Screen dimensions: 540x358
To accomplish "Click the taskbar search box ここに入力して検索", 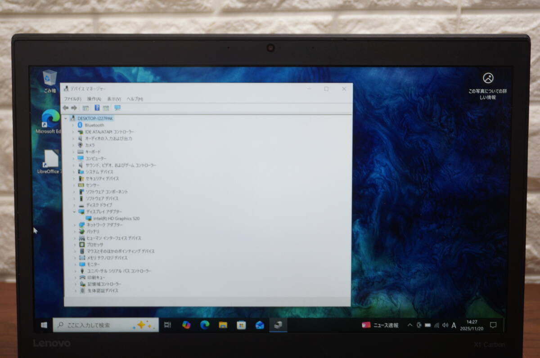I will [106, 325].
